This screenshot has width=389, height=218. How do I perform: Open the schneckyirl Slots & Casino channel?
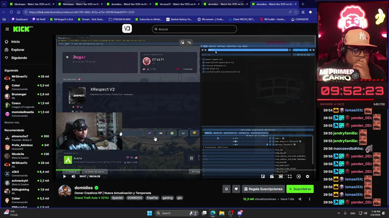click(27, 182)
